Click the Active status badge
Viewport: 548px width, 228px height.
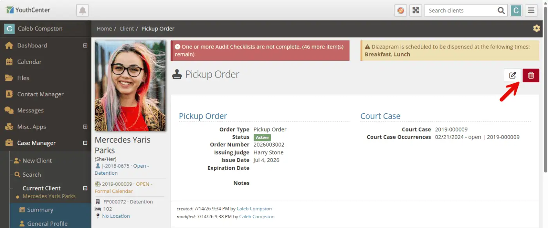pyautogui.click(x=262, y=138)
